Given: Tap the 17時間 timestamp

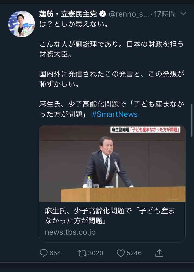Looking at the screenshot, I should (x=165, y=14).
